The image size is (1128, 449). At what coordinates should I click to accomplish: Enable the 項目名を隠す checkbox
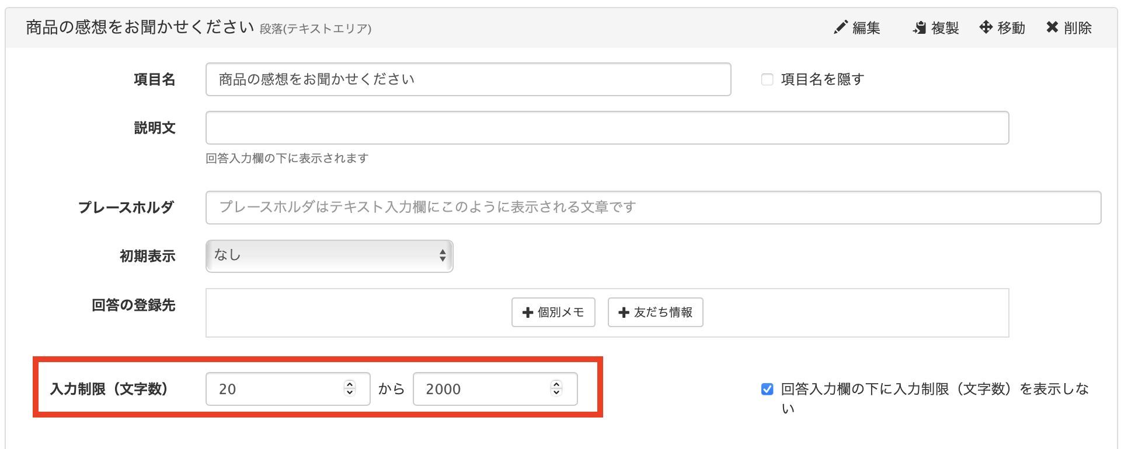[767, 79]
